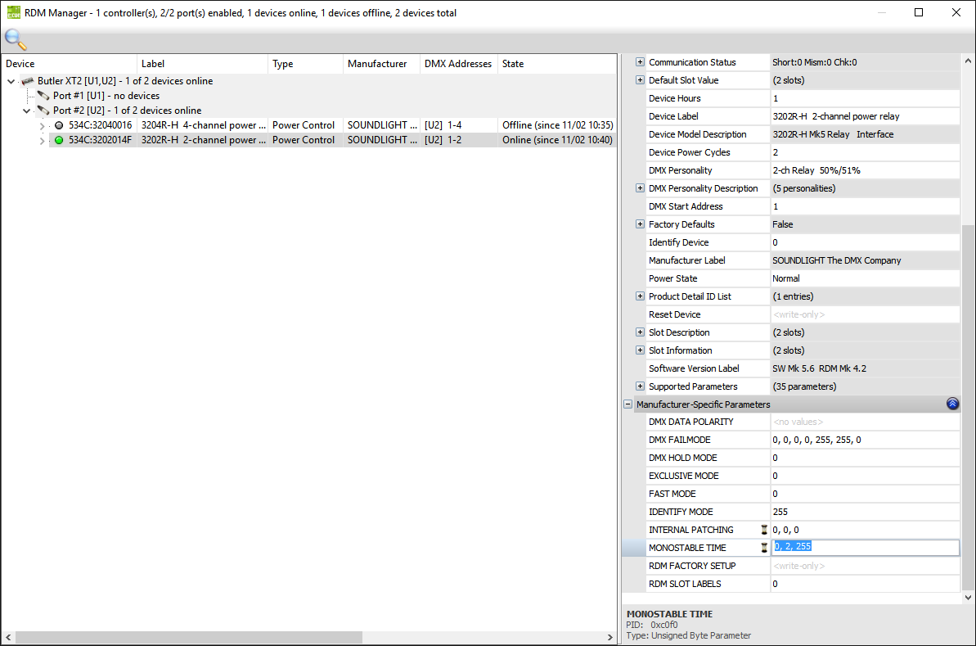The image size is (976, 646).
Task: Click the Butler XT2 controller icon
Action: [x=28, y=81]
